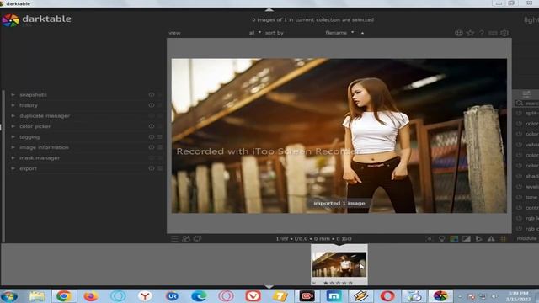Expand the mask manager panel
The width and height of the screenshot is (539, 303).
[x=13, y=158]
